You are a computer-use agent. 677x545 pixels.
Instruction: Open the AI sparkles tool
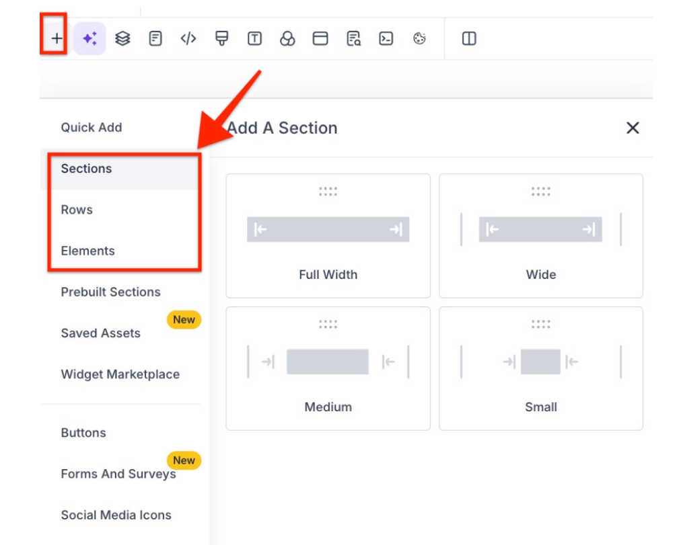[90, 39]
